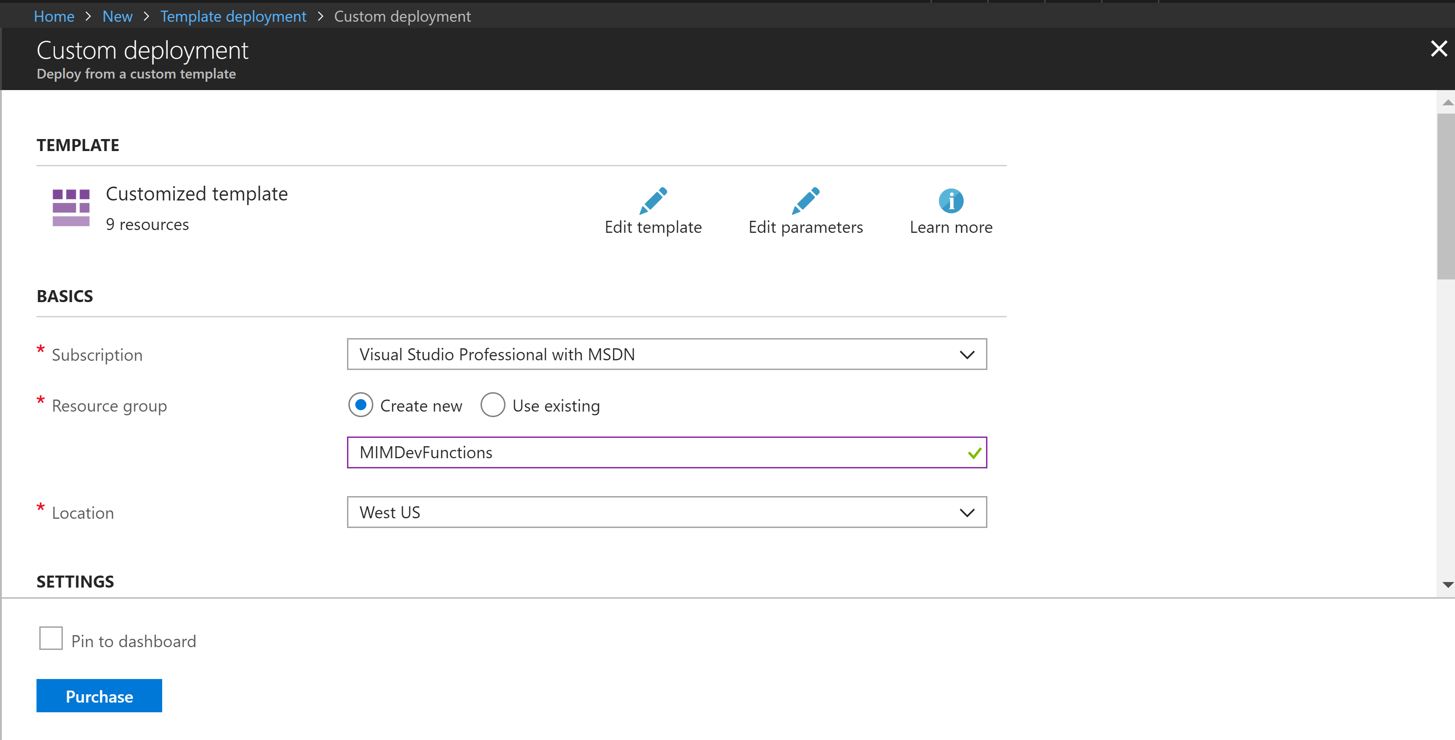Open the Edit parameters editor
1455x740 pixels.
coord(805,227)
